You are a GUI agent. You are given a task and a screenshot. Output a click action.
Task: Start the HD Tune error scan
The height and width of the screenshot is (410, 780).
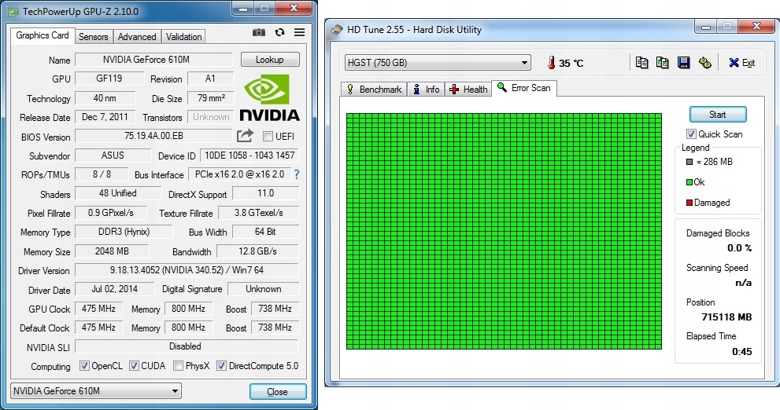(718, 114)
